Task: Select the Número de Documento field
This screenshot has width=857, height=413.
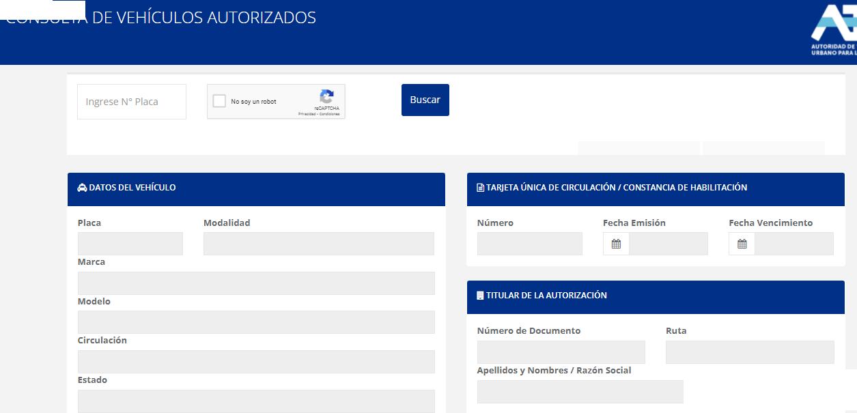Action: point(561,352)
